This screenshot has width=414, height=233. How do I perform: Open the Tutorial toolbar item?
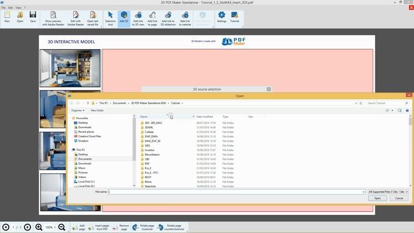tap(234, 17)
